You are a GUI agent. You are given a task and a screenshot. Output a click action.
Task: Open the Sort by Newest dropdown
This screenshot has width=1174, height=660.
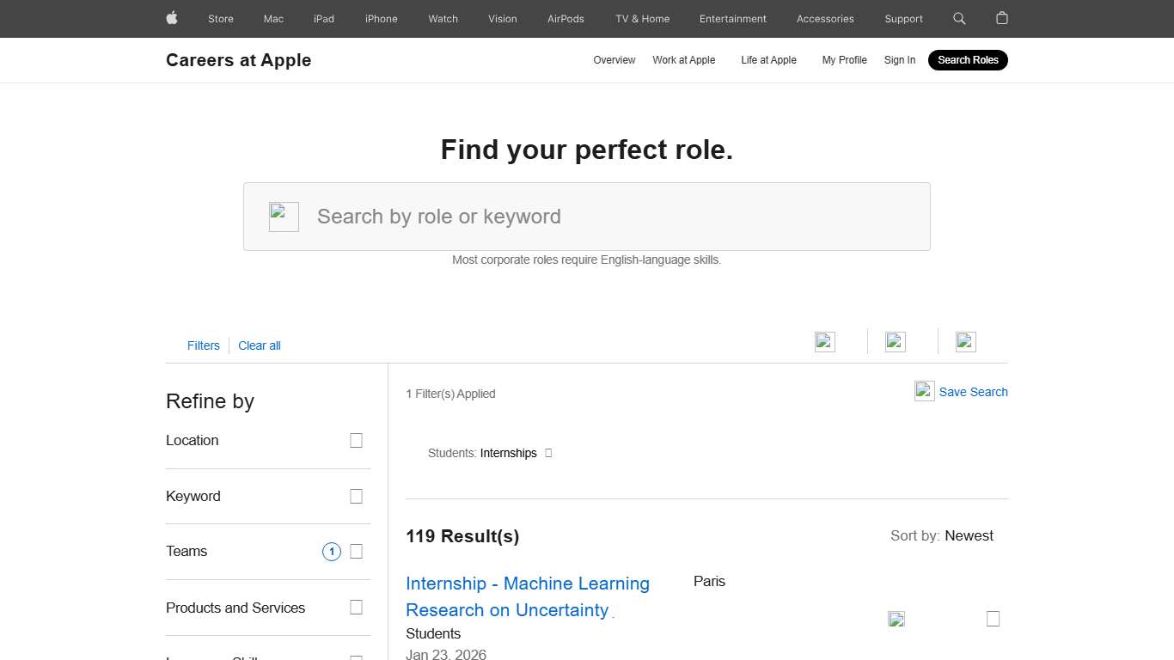(969, 535)
